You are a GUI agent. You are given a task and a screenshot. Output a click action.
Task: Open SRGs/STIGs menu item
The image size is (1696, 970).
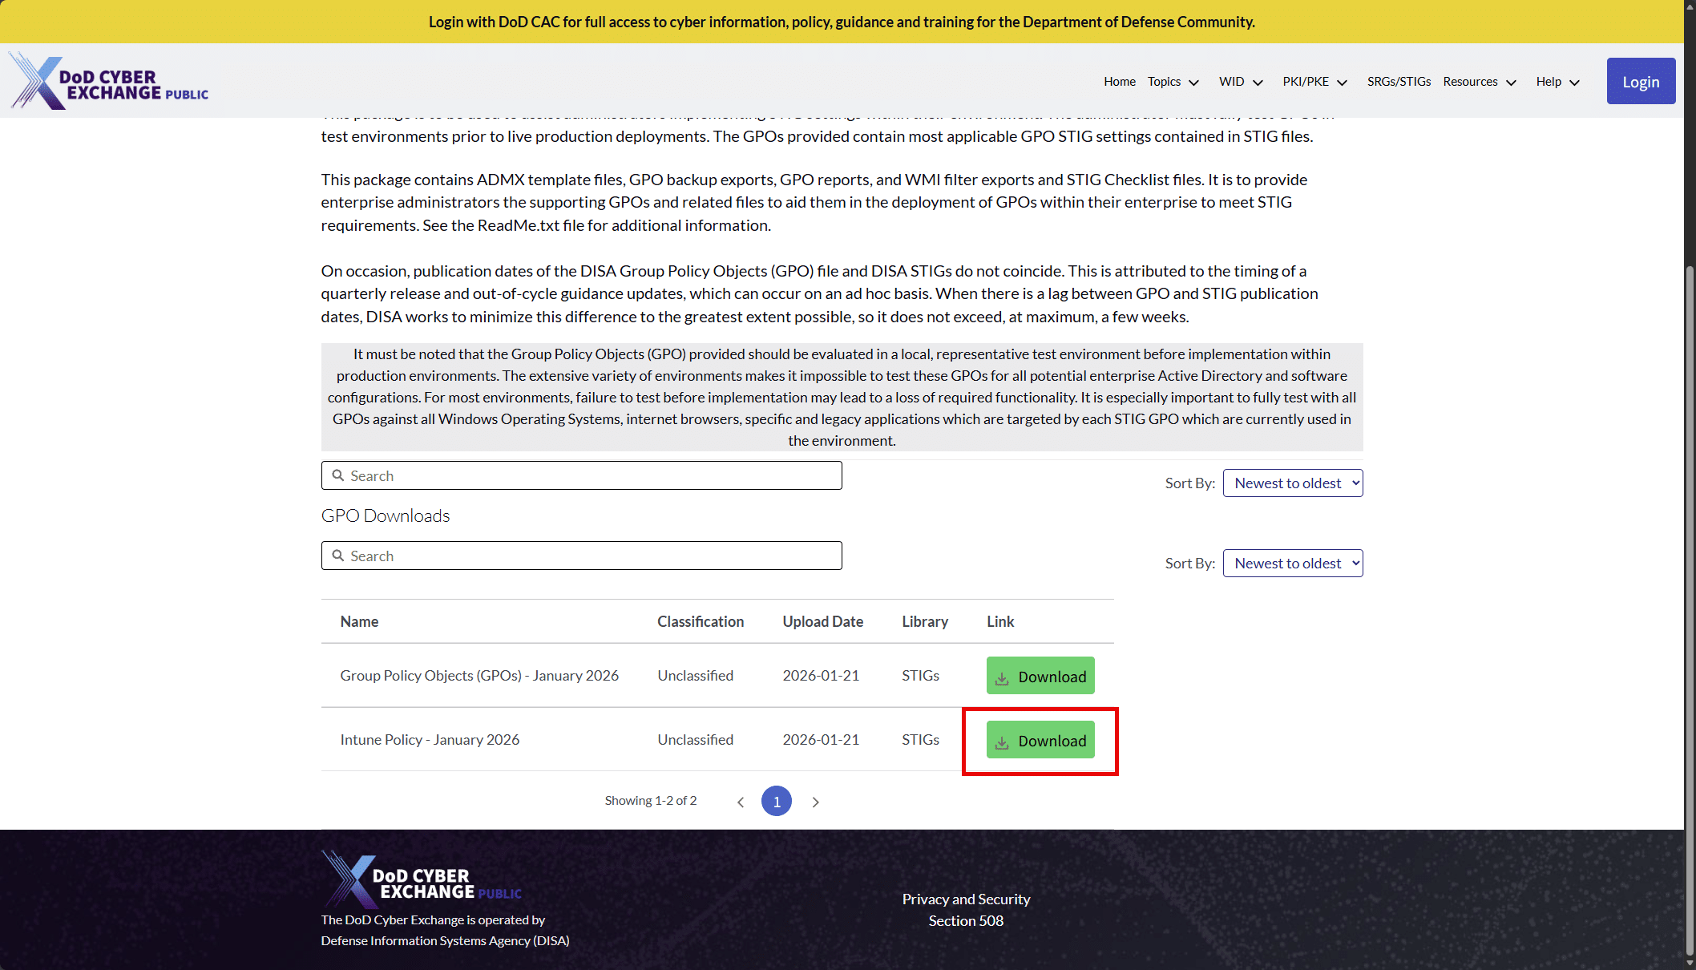click(1399, 82)
